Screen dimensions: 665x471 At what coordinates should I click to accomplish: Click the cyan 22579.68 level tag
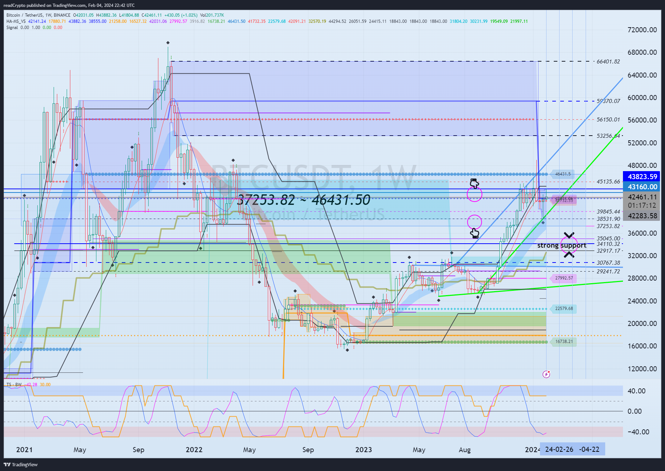pyautogui.click(x=564, y=309)
